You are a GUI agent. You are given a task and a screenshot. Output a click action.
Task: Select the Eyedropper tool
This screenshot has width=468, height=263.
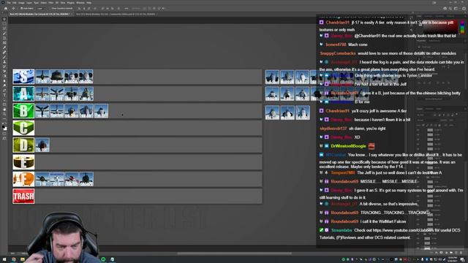pos(4,47)
